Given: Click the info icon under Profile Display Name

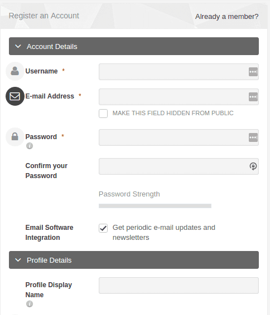Looking at the screenshot, I should click(30, 304).
